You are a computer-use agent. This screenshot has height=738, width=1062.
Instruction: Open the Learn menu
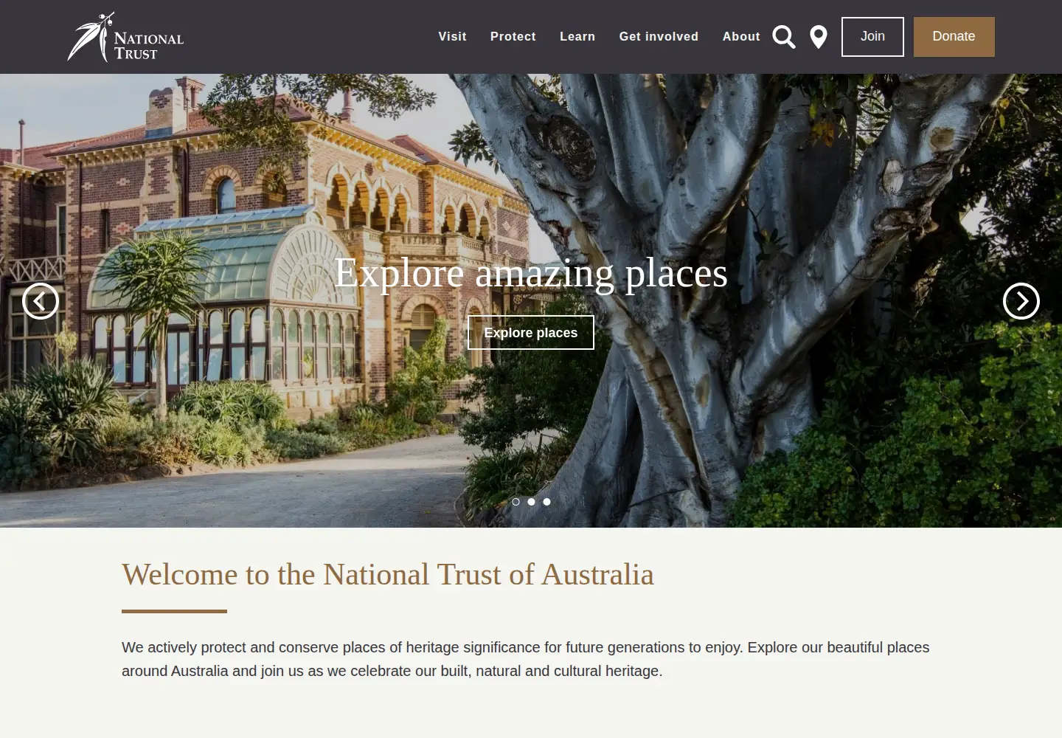click(x=577, y=37)
